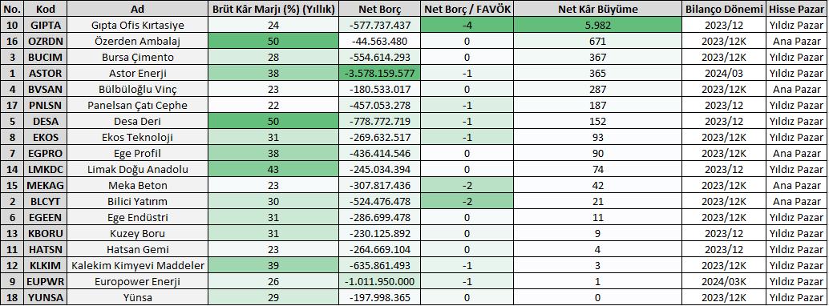The width and height of the screenshot is (829, 306).
Task: Select the net debt value -3.578.159.577
Action: (379, 73)
